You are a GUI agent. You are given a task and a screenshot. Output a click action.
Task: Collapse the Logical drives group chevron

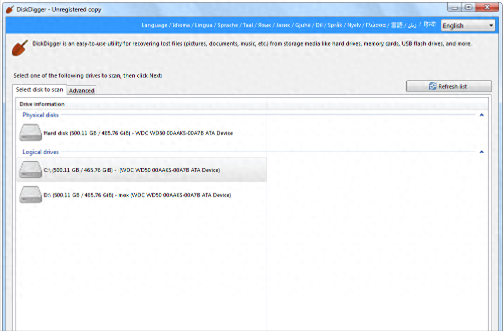(481, 152)
